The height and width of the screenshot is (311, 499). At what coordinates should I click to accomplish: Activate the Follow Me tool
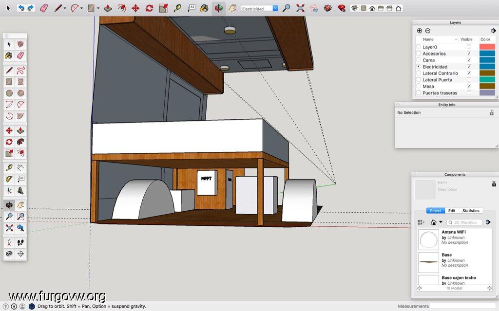coord(20,142)
